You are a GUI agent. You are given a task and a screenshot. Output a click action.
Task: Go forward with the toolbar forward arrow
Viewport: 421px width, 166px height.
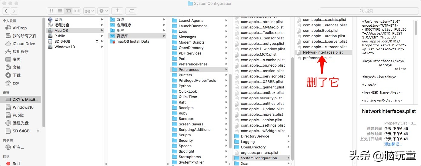14,11
